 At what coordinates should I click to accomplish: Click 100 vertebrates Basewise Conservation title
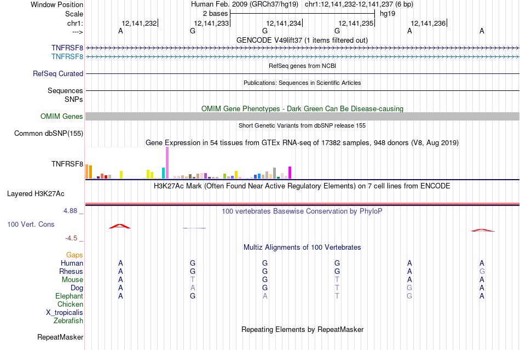(302, 211)
